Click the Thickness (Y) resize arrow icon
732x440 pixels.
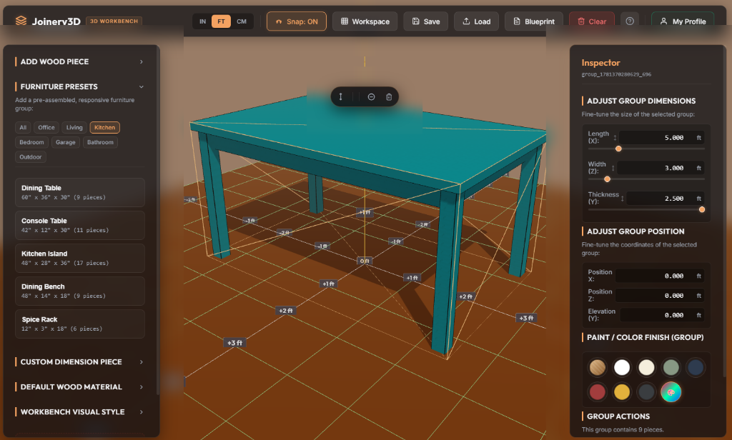623,199
